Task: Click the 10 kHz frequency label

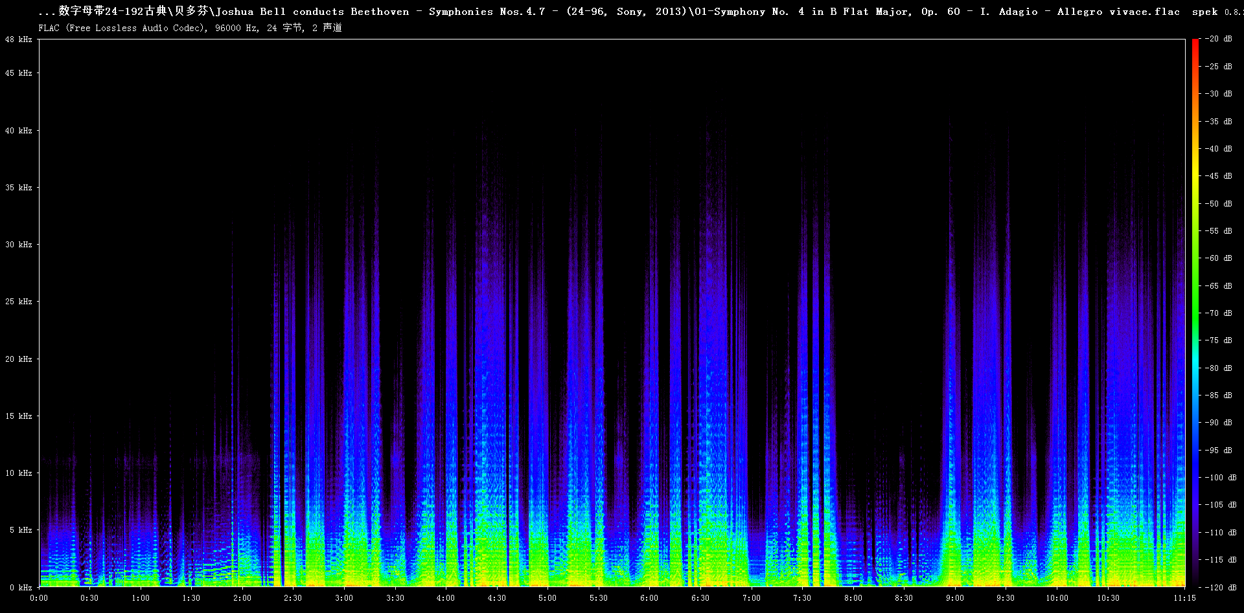Action: [x=19, y=473]
